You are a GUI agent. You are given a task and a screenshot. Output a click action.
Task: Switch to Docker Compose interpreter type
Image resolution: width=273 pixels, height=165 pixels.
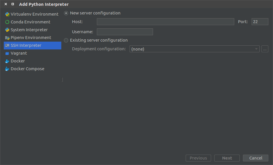coord(27,69)
